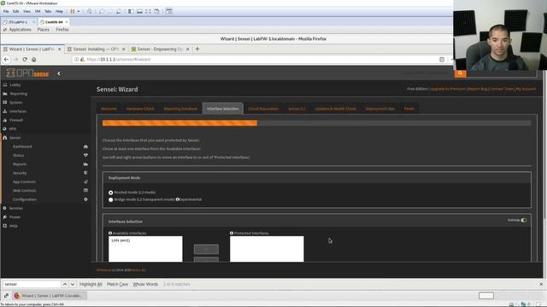Select Routed mode (L3 mode) radio button

(110, 193)
